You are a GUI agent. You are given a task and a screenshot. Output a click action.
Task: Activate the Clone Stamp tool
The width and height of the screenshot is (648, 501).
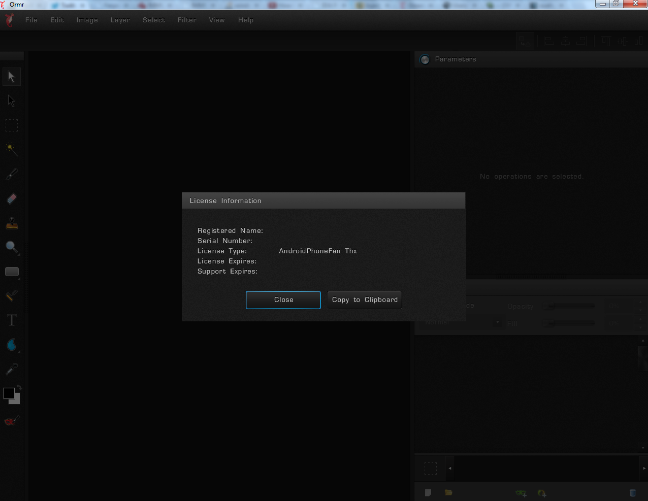tap(12, 223)
